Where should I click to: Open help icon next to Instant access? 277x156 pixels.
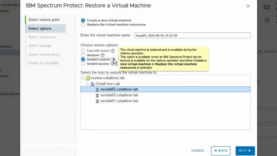(113, 64)
